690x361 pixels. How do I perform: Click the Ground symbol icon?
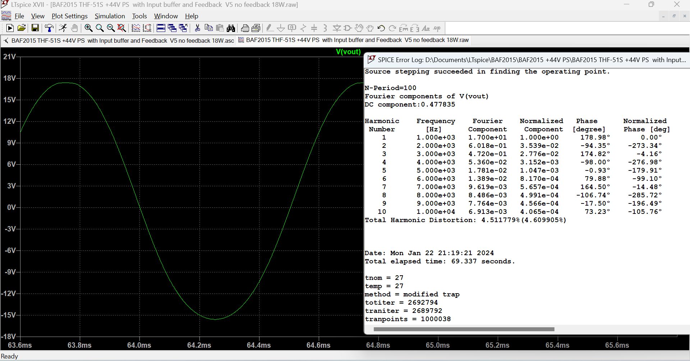(x=281, y=28)
